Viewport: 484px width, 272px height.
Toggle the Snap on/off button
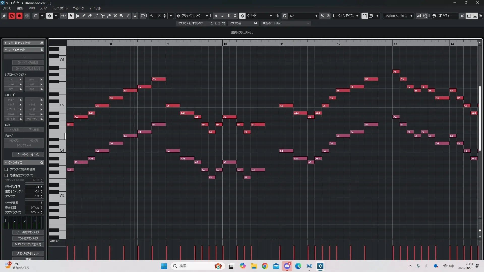(242, 16)
